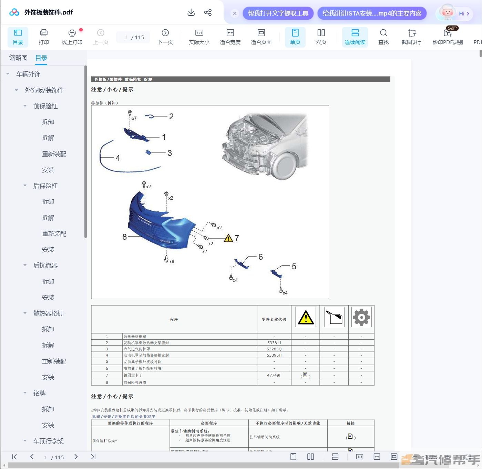The height and width of the screenshot is (469, 482).
Task: Click 上一页 previous page toolbar button
Action: coord(101,37)
